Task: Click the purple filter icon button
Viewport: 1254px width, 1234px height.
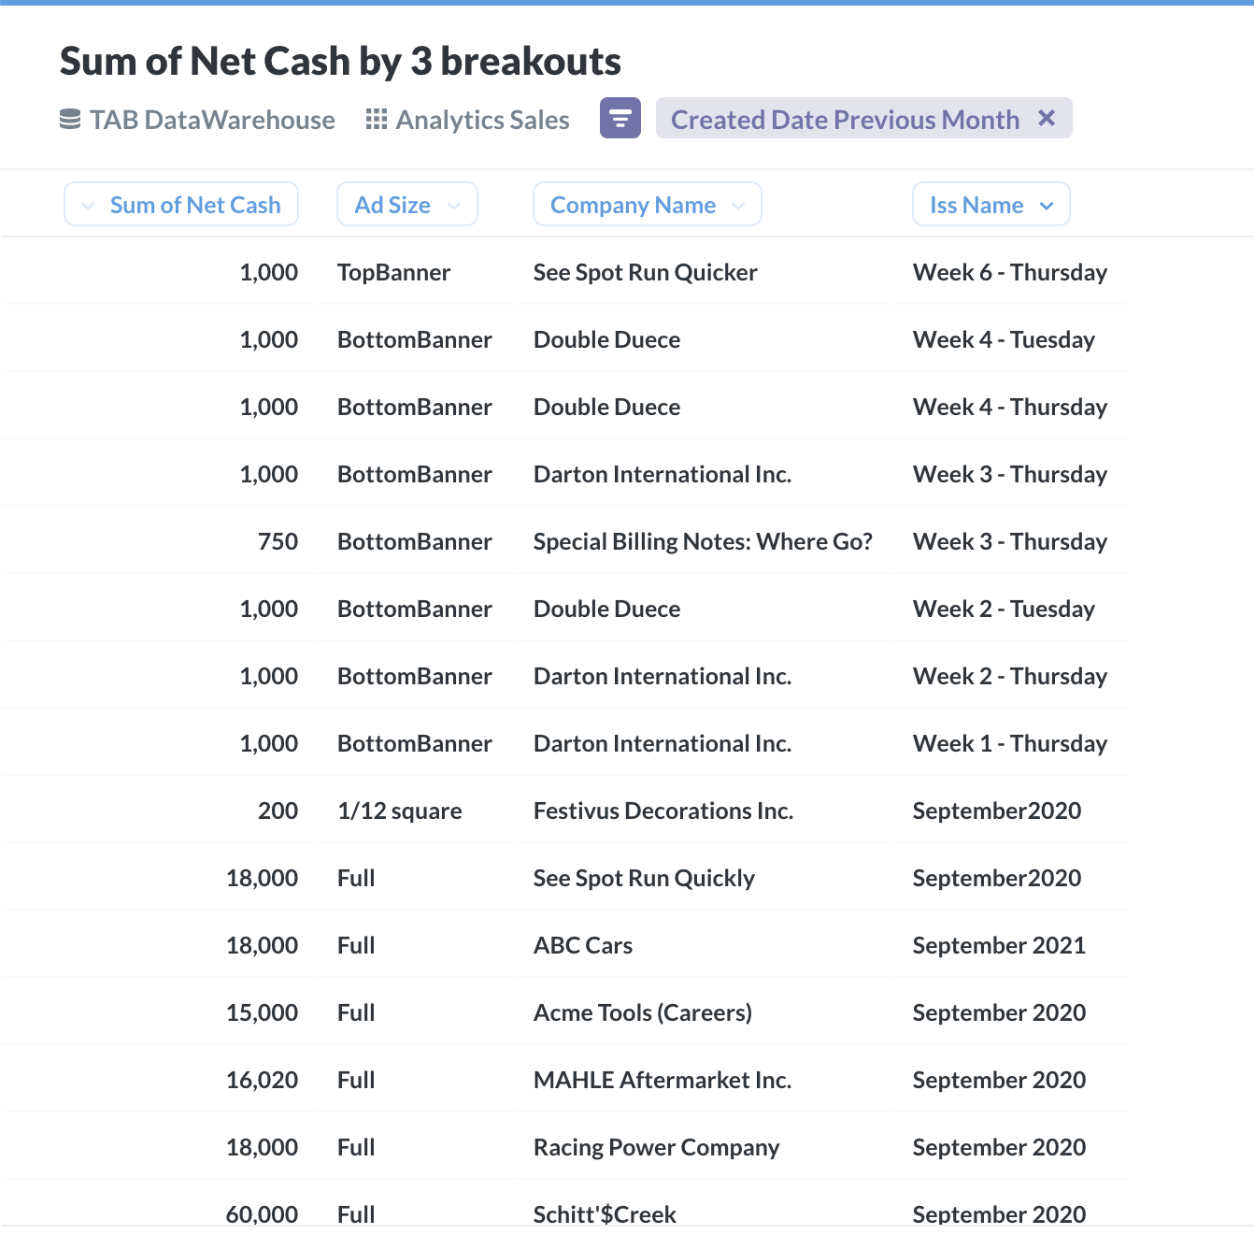Action: [x=620, y=119]
